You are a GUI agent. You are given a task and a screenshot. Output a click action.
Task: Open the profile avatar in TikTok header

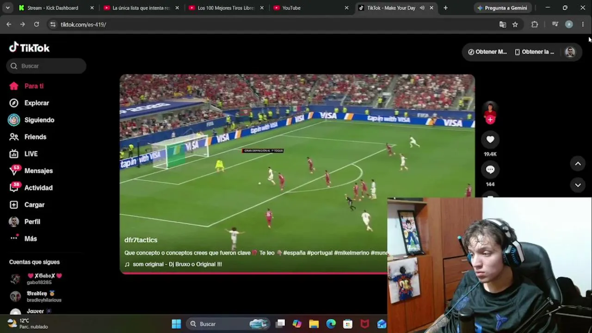[570, 52]
